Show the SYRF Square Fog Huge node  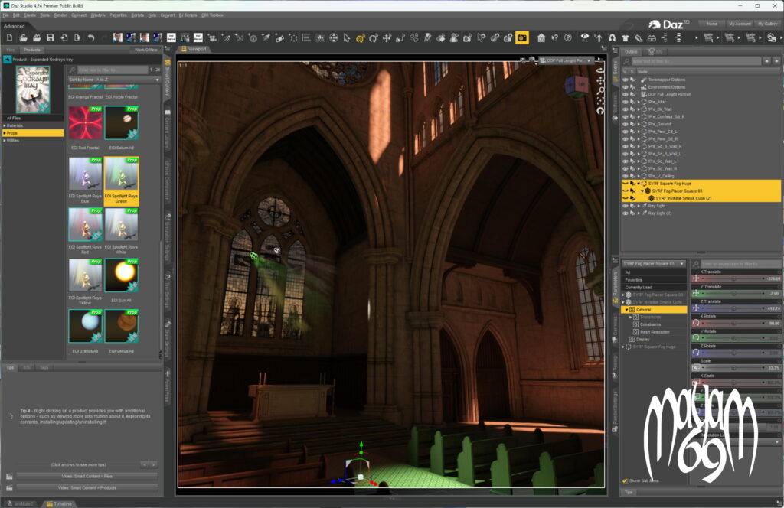625,184
